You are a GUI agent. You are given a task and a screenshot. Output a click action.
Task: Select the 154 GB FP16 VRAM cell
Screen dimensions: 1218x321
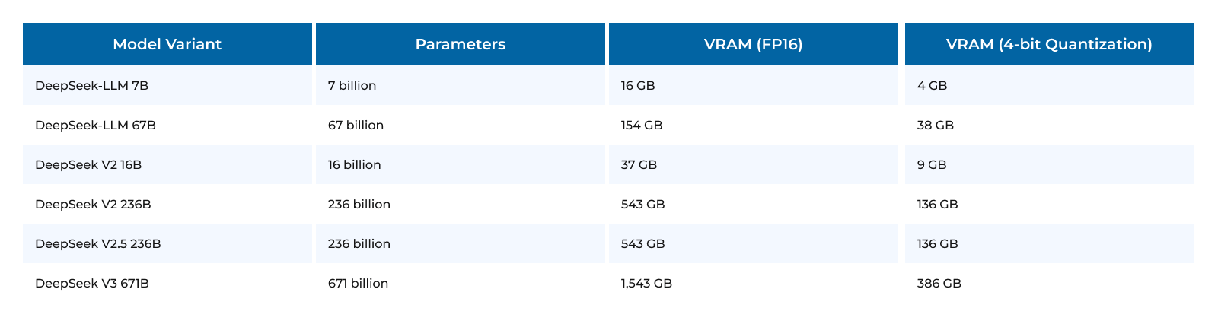pos(642,126)
